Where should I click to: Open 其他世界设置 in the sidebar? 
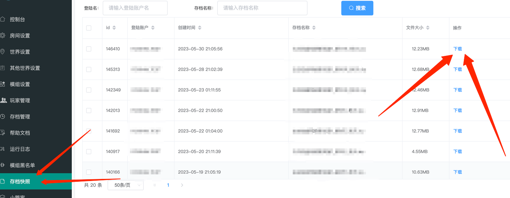pyautogui.click(x=25, y=68)
